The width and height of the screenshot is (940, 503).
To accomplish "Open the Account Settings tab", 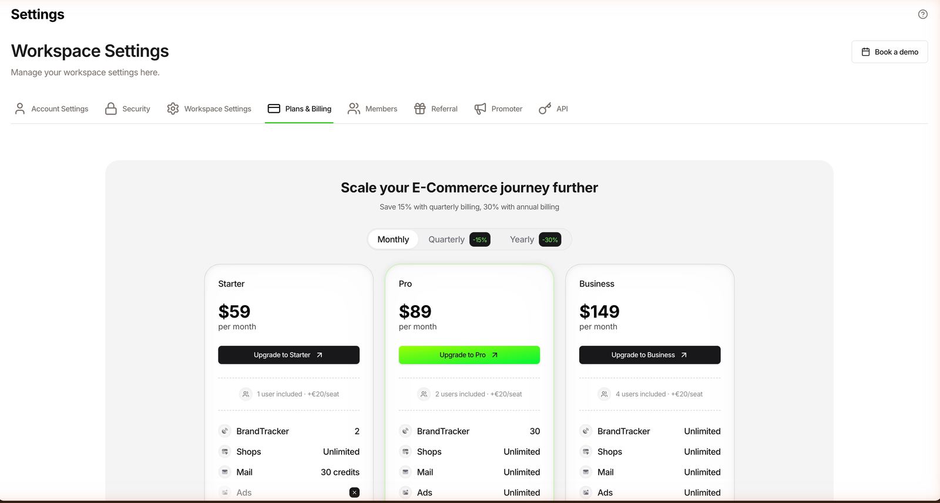I will pos(52,109).
